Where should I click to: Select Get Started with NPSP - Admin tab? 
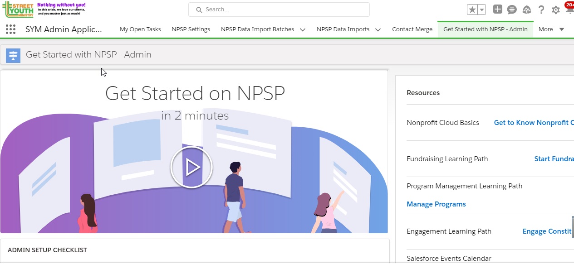tap(486, 29)
